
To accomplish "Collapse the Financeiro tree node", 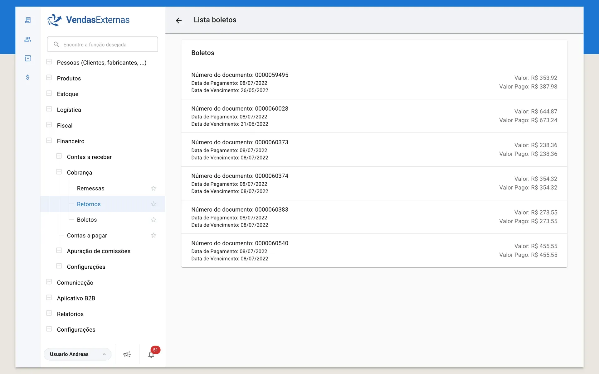I will click(49, 141).
